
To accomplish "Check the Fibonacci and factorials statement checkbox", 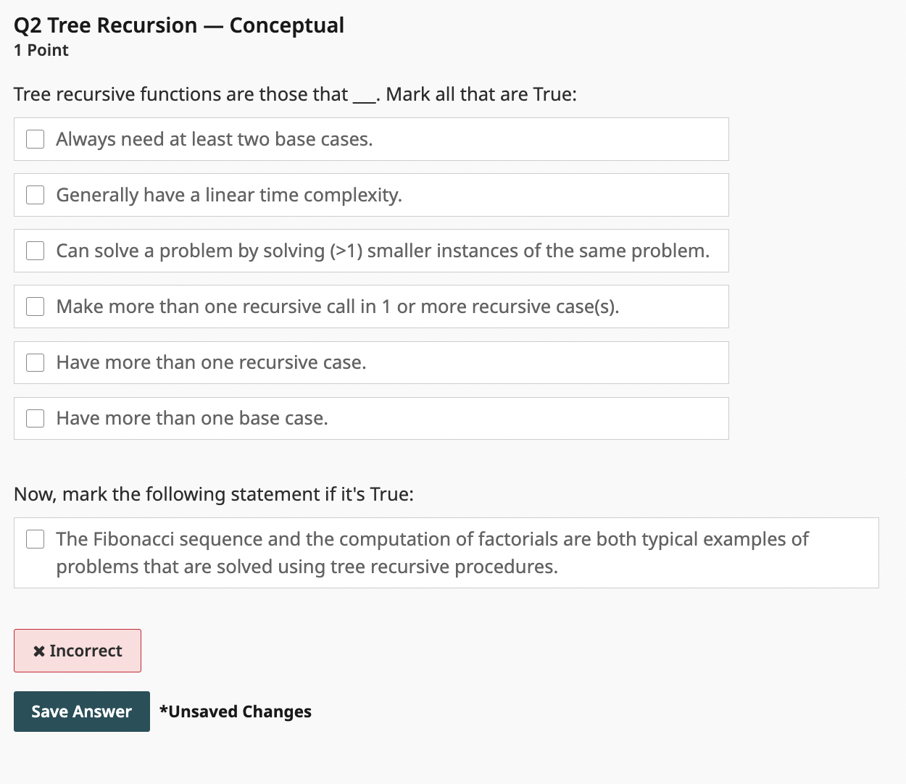I will coord(36,539).
